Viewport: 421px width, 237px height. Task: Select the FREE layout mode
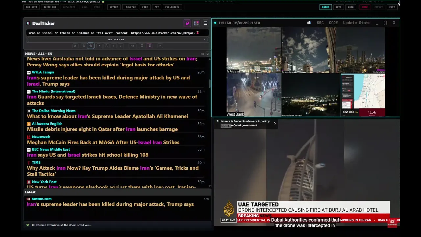coord(145,7)
